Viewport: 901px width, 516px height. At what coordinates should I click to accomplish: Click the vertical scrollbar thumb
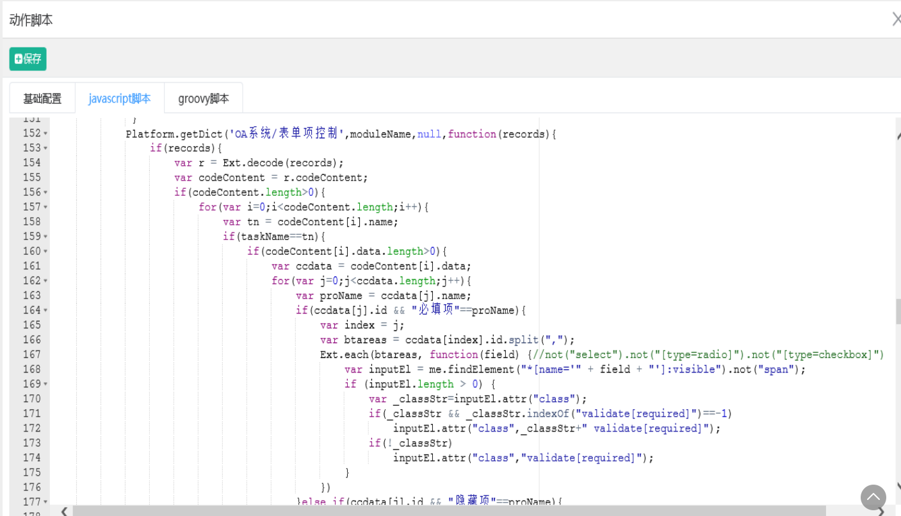(x=898, y=312)
